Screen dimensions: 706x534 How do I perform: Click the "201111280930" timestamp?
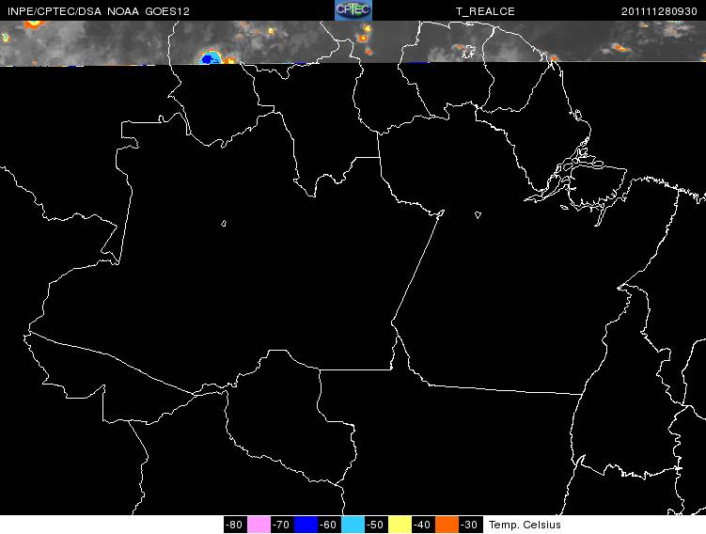659,11
